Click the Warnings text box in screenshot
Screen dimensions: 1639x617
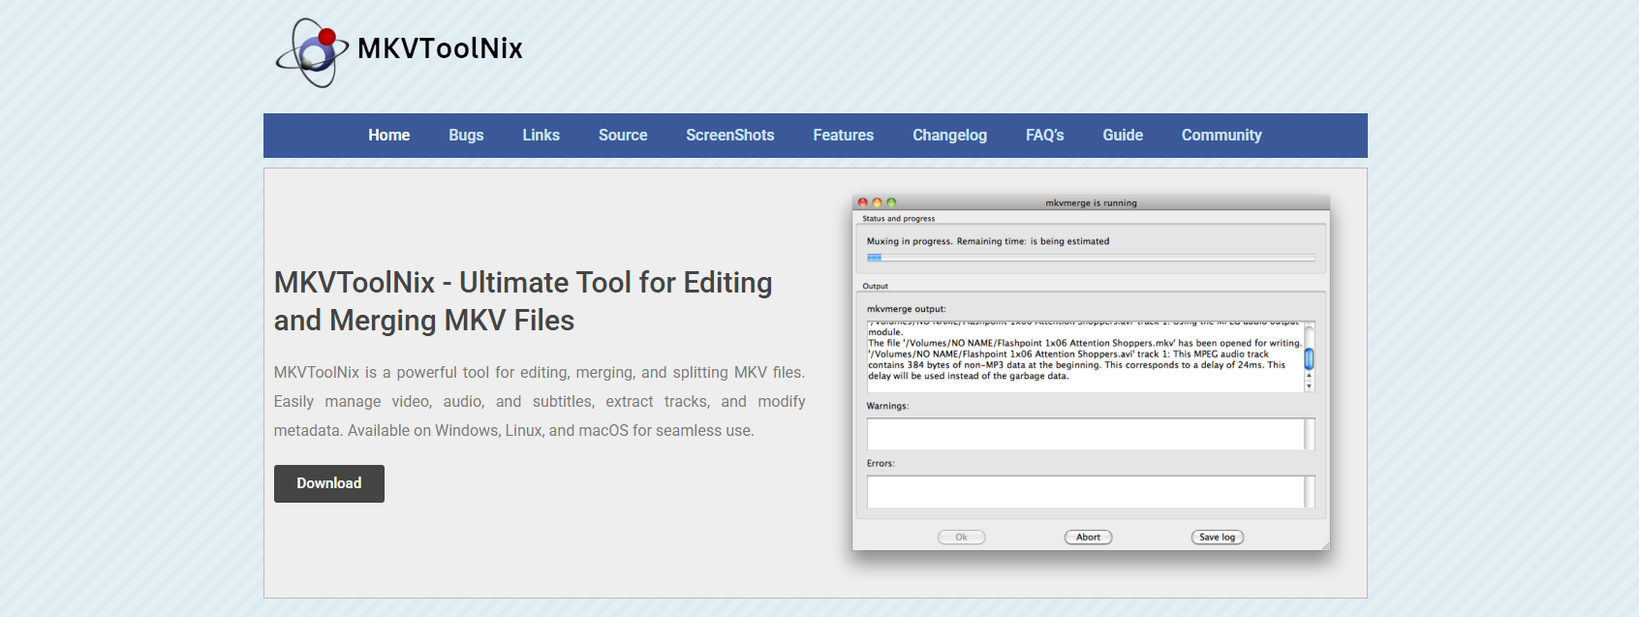[1091, 434]
